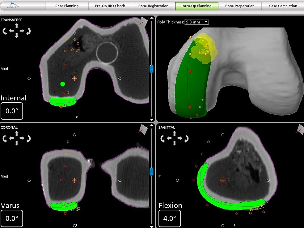Move implant up in Sagittal view
The width and height of the screenshot is (304, 228).
coord(175,133)
